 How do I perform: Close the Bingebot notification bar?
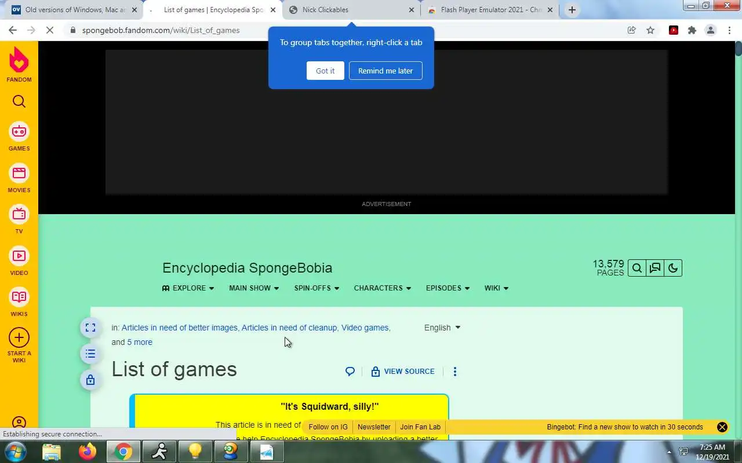tap(722, 427)
